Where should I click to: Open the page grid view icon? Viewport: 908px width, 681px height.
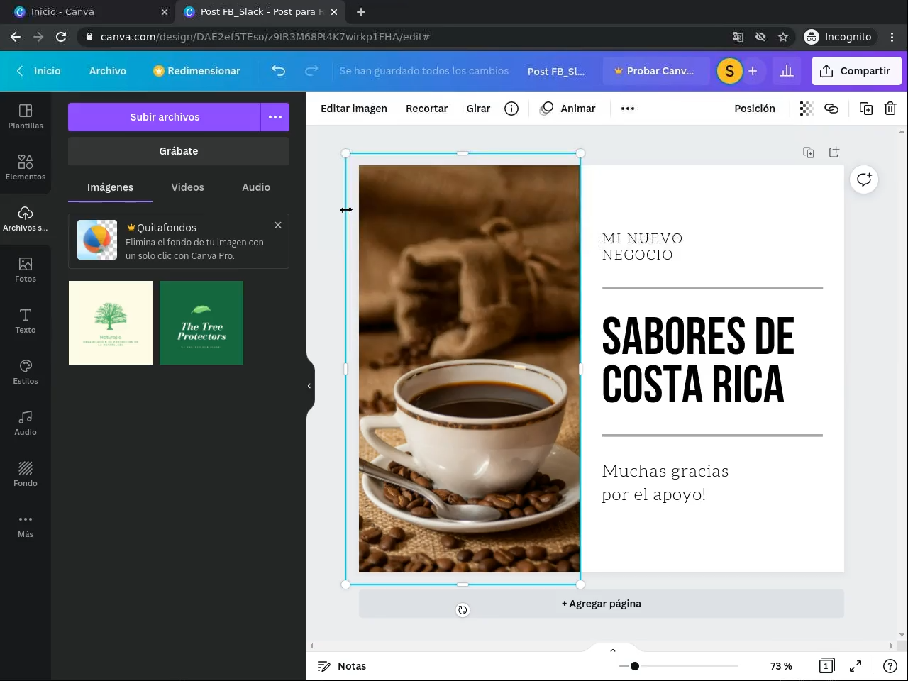(x=826, y=666)
